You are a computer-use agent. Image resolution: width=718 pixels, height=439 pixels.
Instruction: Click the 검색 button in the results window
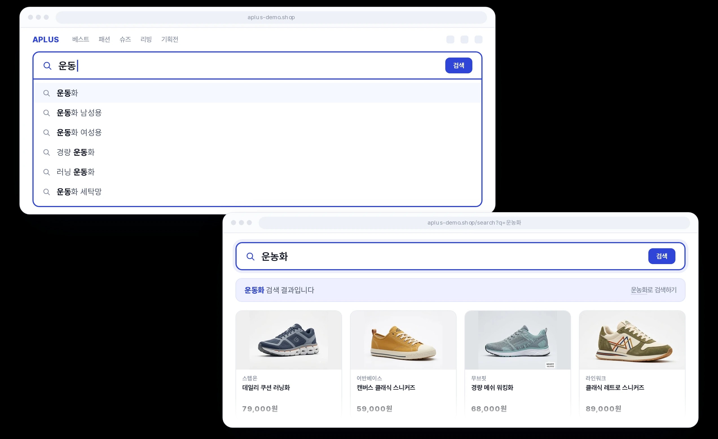click(x=662, y=256)
